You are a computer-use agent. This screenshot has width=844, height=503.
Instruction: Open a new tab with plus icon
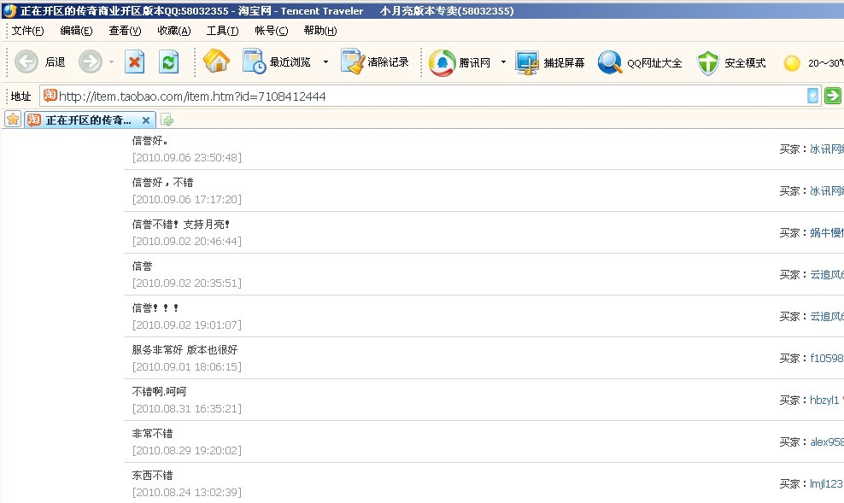[x=167, y=120]
